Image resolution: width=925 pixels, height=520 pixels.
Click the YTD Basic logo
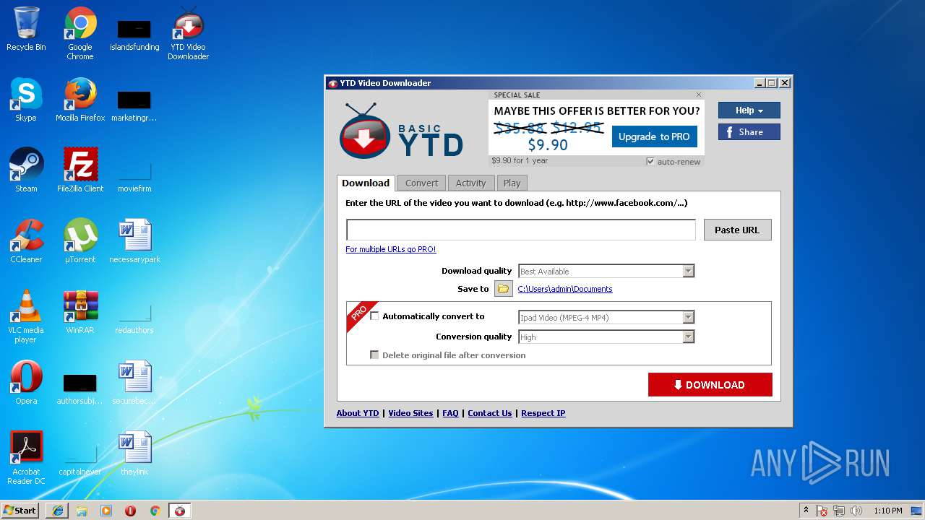[401, 131]
